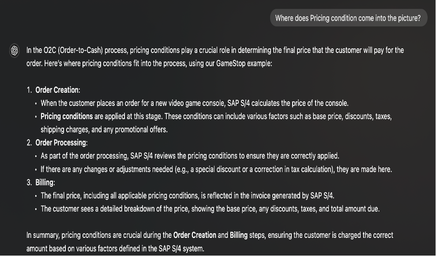The width and height of the screenshot is (436, 256).
Task: Click the 'Order Processing:' list heading
Action: coord(61,143)
